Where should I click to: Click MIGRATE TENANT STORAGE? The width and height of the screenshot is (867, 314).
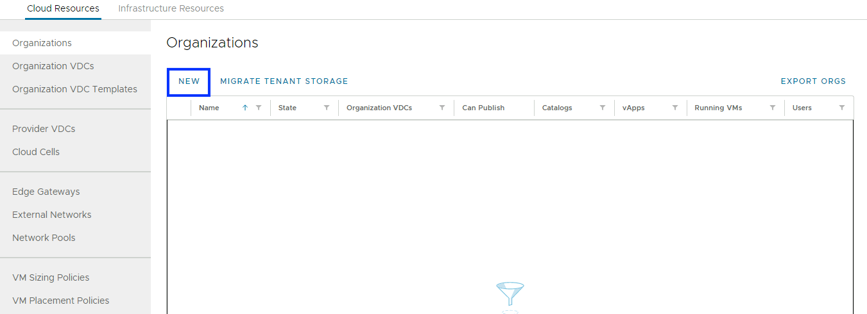tap(284, 81)
